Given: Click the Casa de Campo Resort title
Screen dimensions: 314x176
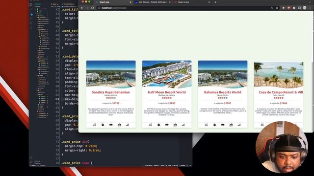Looking at the screenshot, I should [x=281, y=92].
